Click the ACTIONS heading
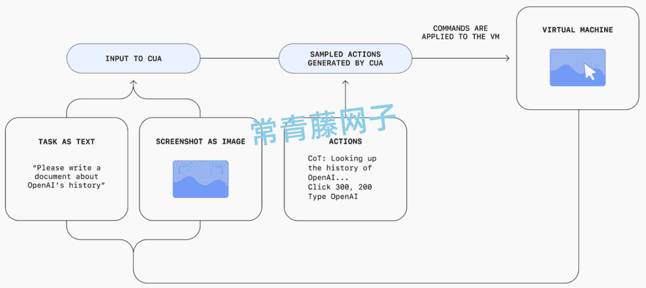Screen dimensions: 646x288 (345, 142)
